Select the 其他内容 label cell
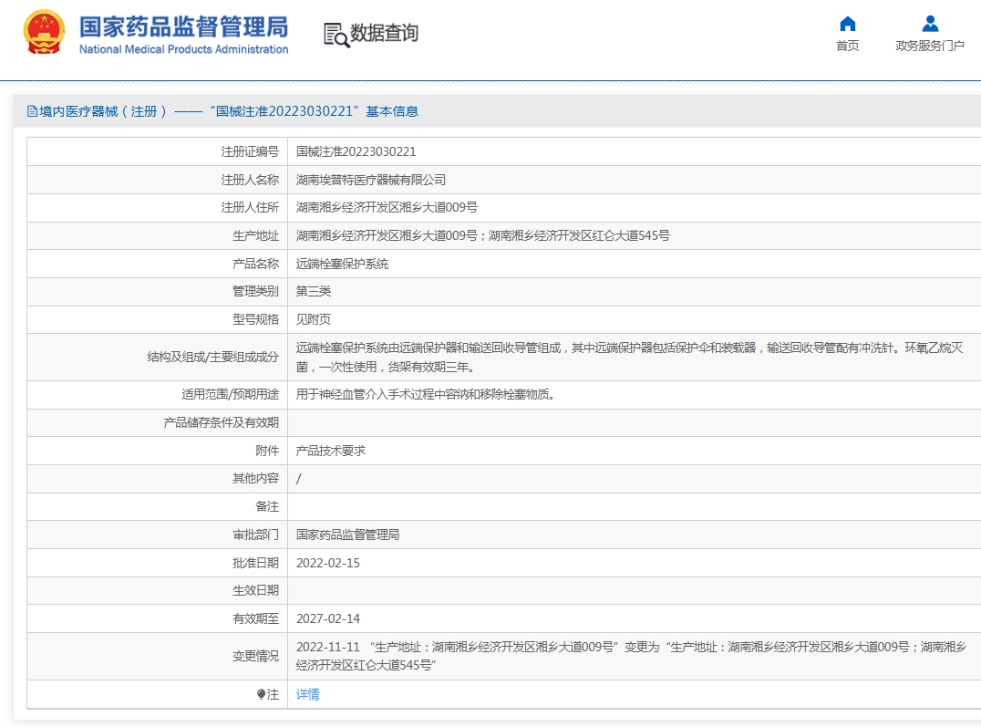This screenshot has width=981, height=727. pyautogui.click(x=157, y=478)
